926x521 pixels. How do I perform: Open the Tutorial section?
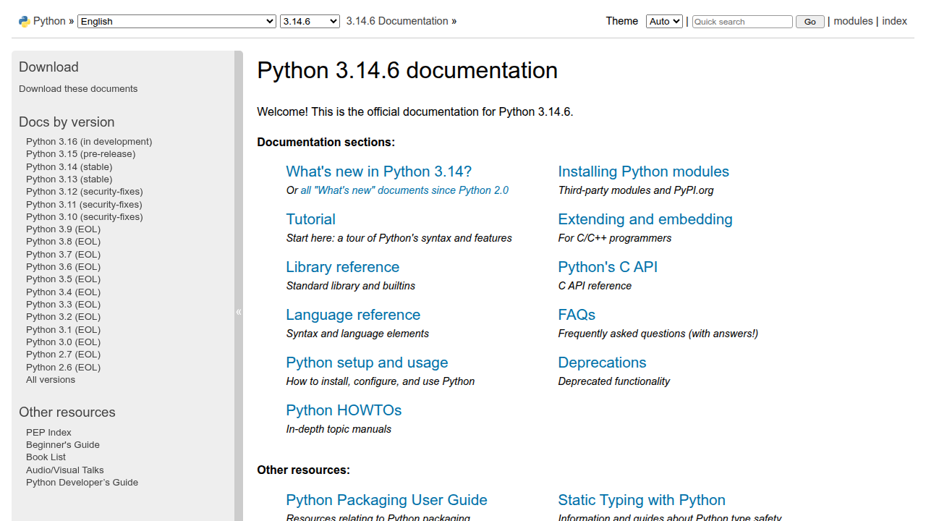tap(310, 219)
